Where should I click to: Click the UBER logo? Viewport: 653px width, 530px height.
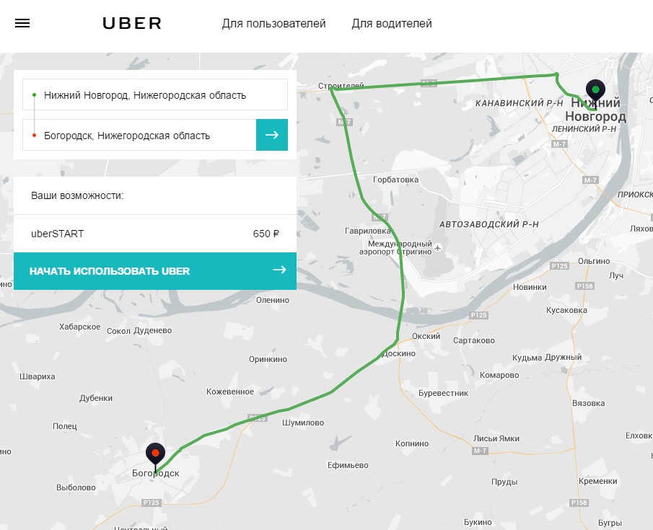132,23
